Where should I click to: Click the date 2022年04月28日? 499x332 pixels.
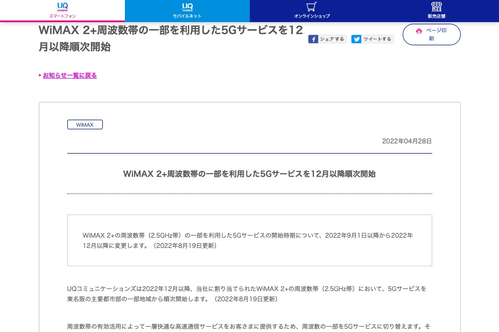[407, 141]
